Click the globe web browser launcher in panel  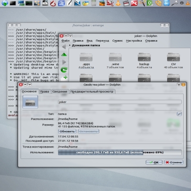pyautogui.click(x=5, y=3)
